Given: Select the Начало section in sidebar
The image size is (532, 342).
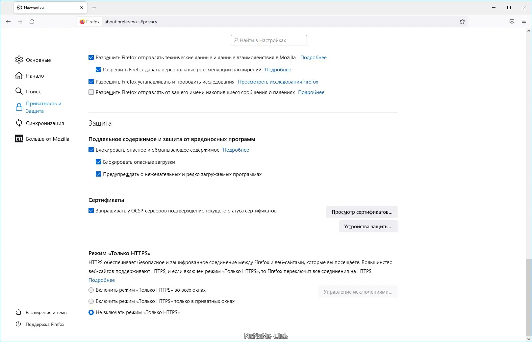Looking at the screenshot, I should (35, 76).
